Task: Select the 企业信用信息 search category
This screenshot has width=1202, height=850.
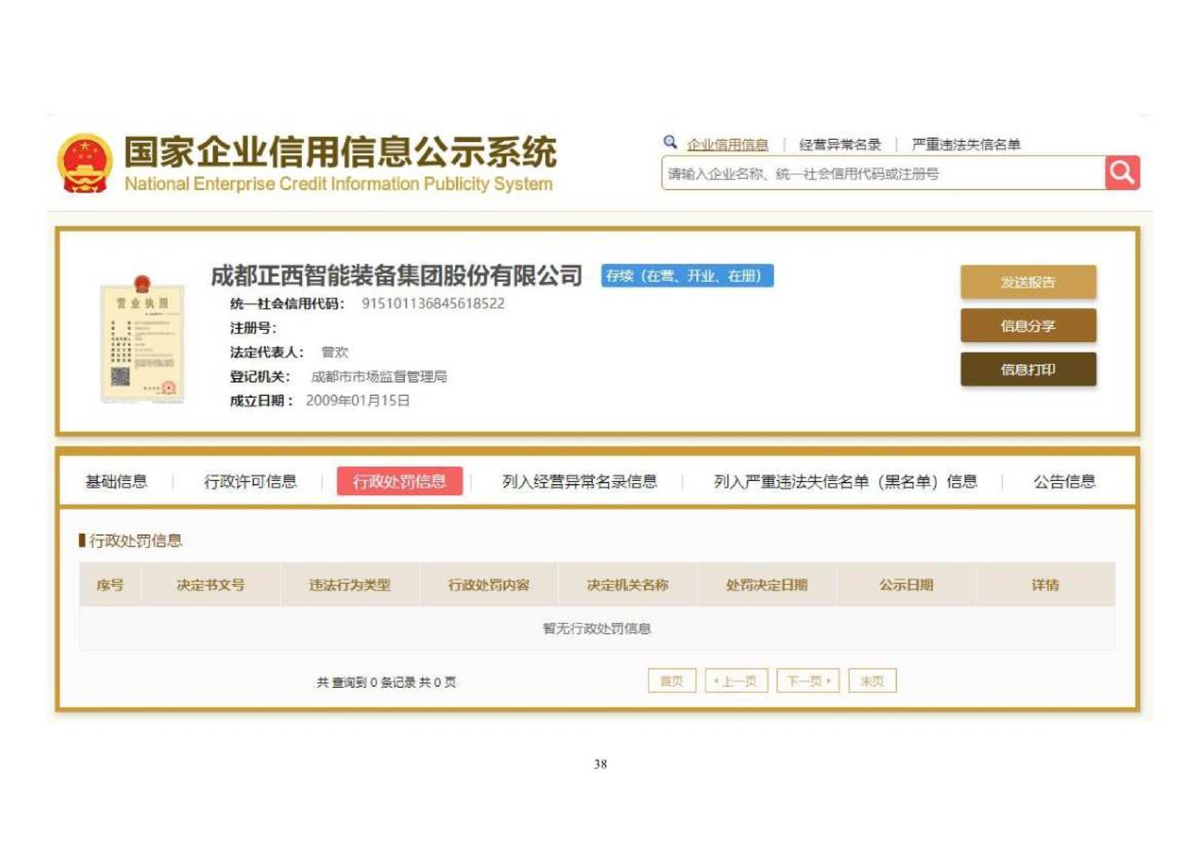Action: pos(726,144)
